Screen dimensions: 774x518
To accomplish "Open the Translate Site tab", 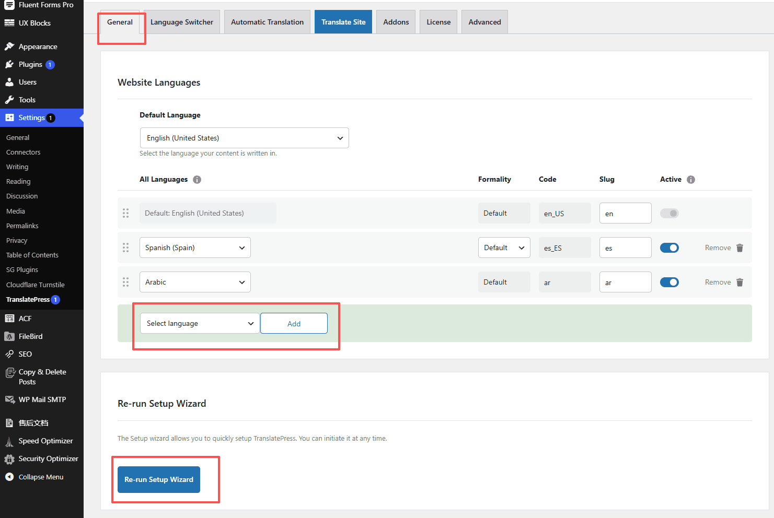I will [343, 22].
